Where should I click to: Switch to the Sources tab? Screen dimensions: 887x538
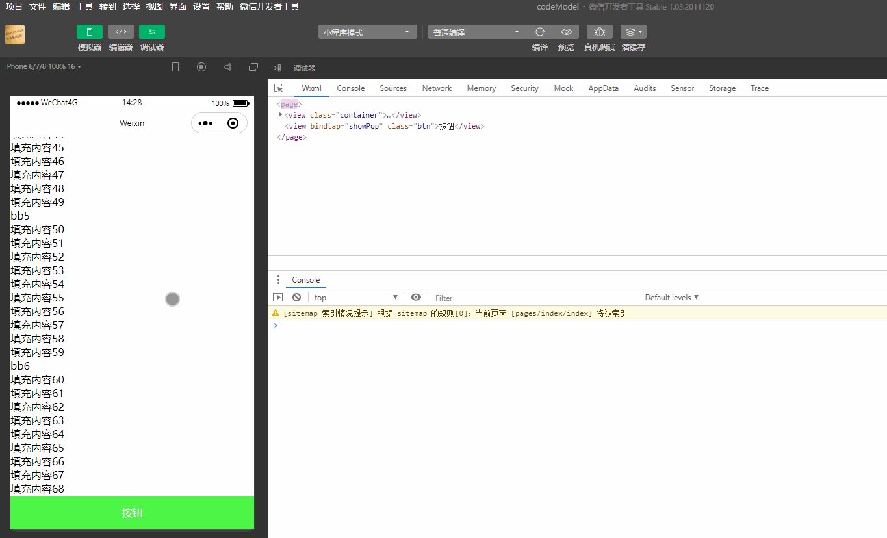[393, 88]
